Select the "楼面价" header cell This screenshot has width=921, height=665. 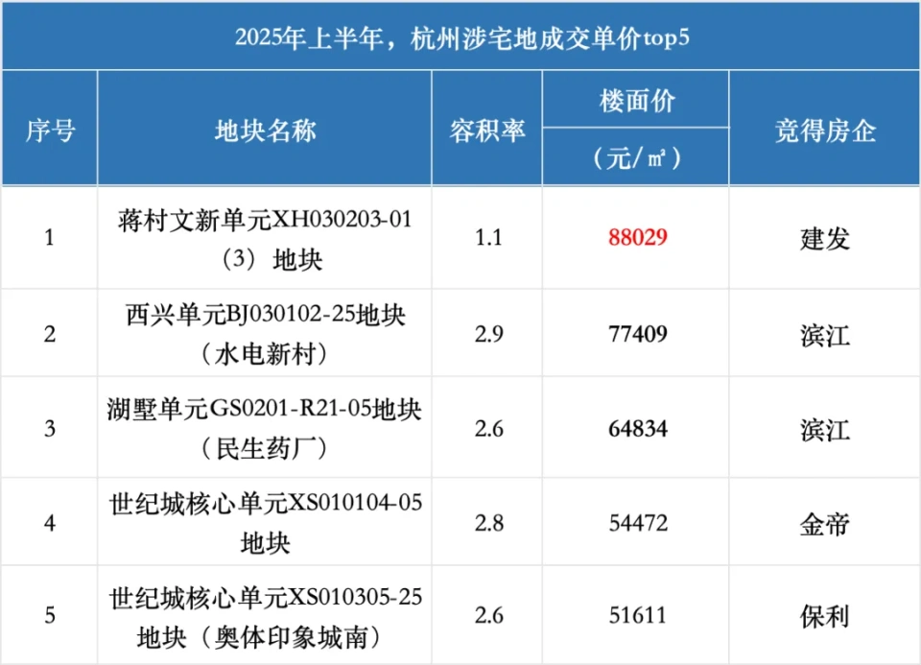point(637,101)
